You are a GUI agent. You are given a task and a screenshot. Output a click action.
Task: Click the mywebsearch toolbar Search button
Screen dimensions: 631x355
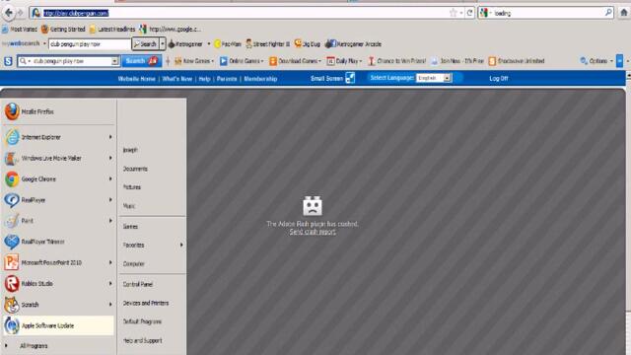pos(145,43)
